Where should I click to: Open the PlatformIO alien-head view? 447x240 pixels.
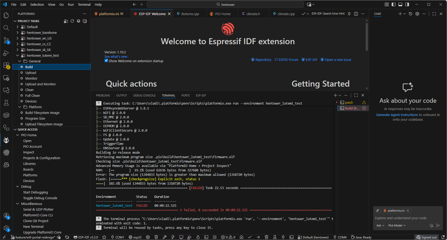(6, 140)
